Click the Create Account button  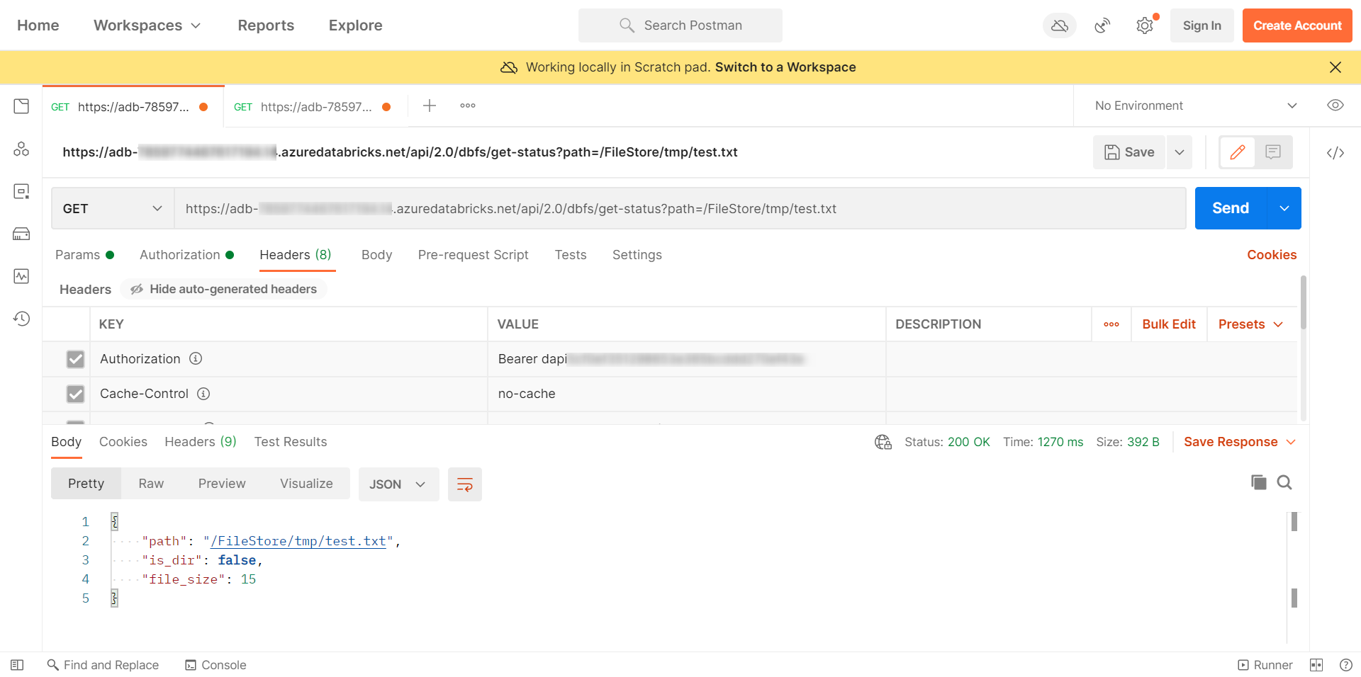click(x=1297, y=25)
